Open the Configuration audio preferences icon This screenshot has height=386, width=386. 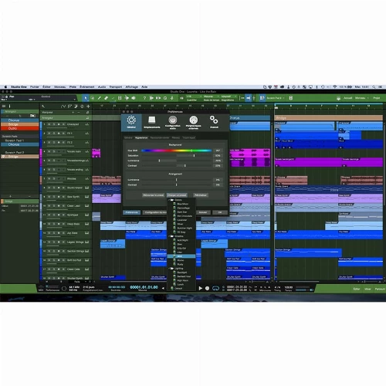[x=173, y=122]
